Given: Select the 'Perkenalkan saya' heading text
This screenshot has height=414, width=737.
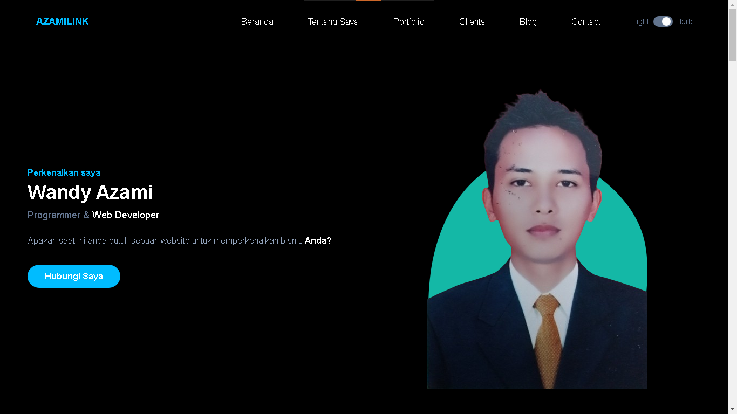Looking at the screenshot, I should coord(64,172).
